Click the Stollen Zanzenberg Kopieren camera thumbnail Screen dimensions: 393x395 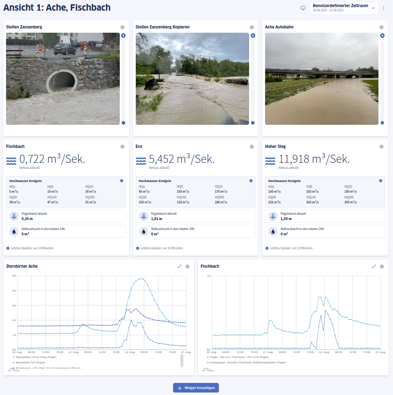coord(192,79)
